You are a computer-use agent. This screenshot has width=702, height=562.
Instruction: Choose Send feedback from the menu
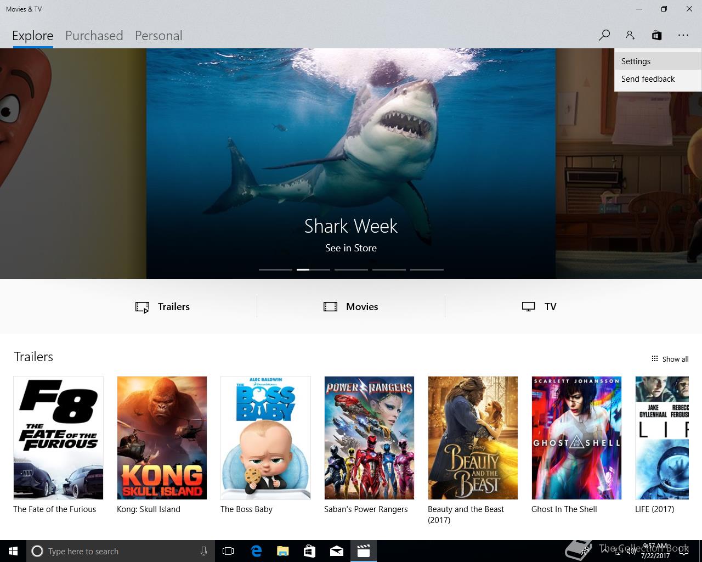coord(658,79)
